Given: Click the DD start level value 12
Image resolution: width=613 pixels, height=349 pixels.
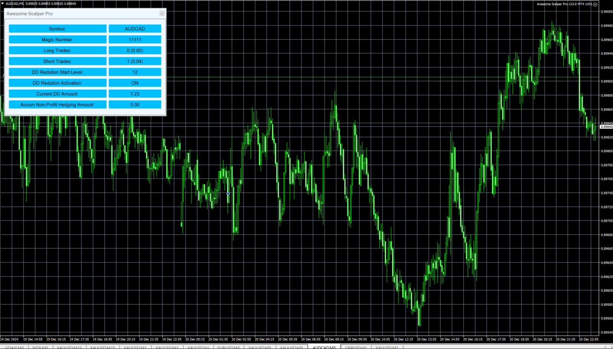Looking at the screenshot, I should click(135, 72).
